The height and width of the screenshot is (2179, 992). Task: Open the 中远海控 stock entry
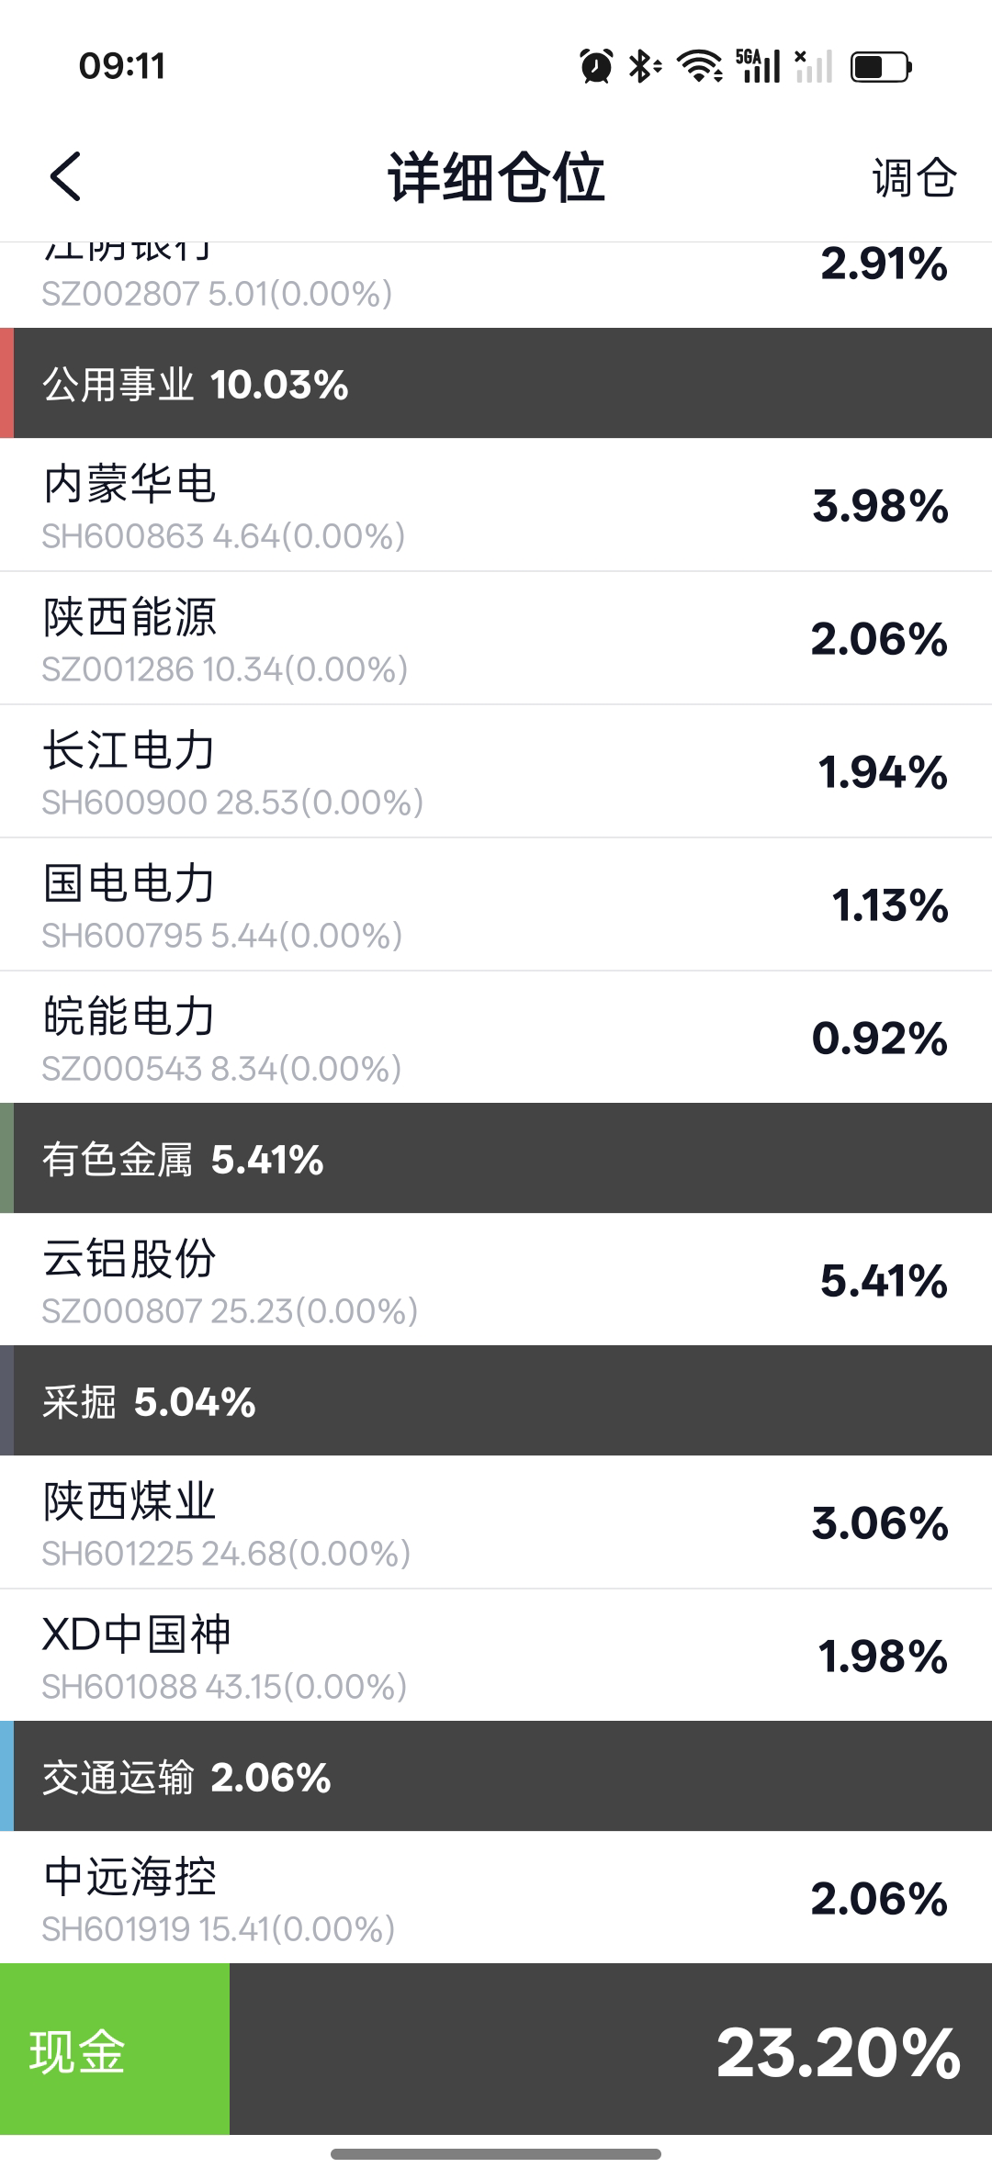coord(496,1898)
